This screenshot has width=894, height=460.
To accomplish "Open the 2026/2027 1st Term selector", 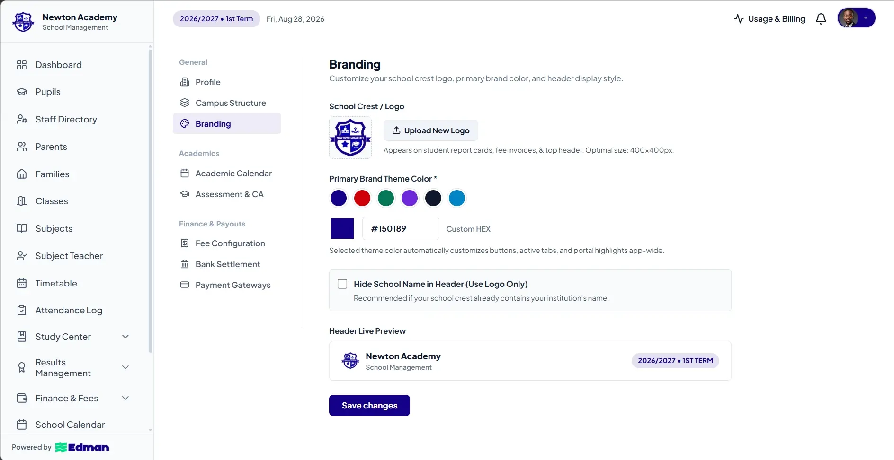I will pyautogui.click(x=216, y=19).
